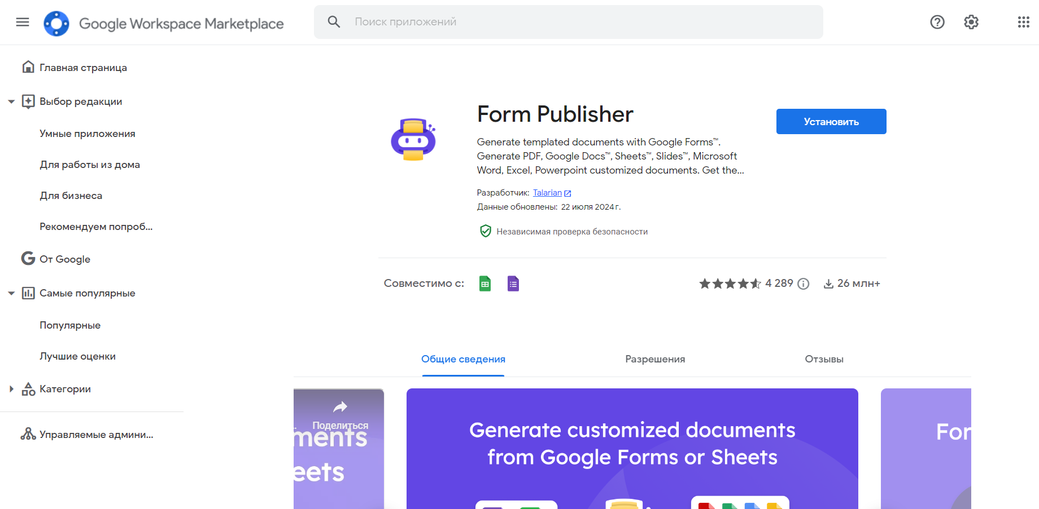This screenshot has width=1039, height=509.
Task: Click the Выбор редакции sparkle icon
Action: [x=28, y=101]
